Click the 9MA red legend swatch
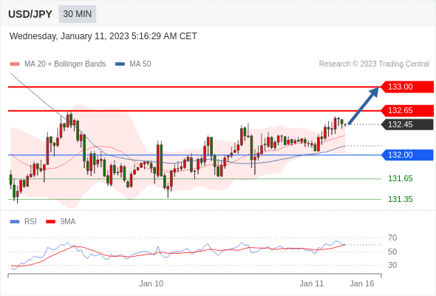This screenshot has width=436, height=296. [50, 222]
